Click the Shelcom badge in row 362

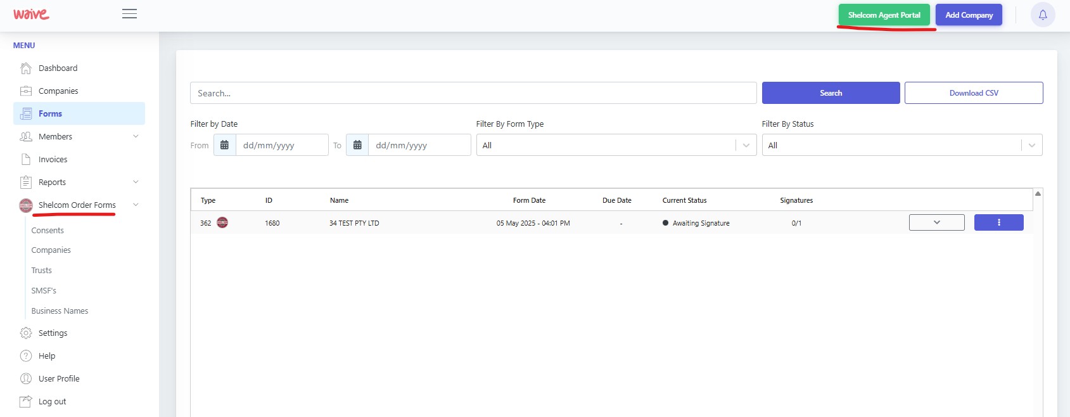222,222
